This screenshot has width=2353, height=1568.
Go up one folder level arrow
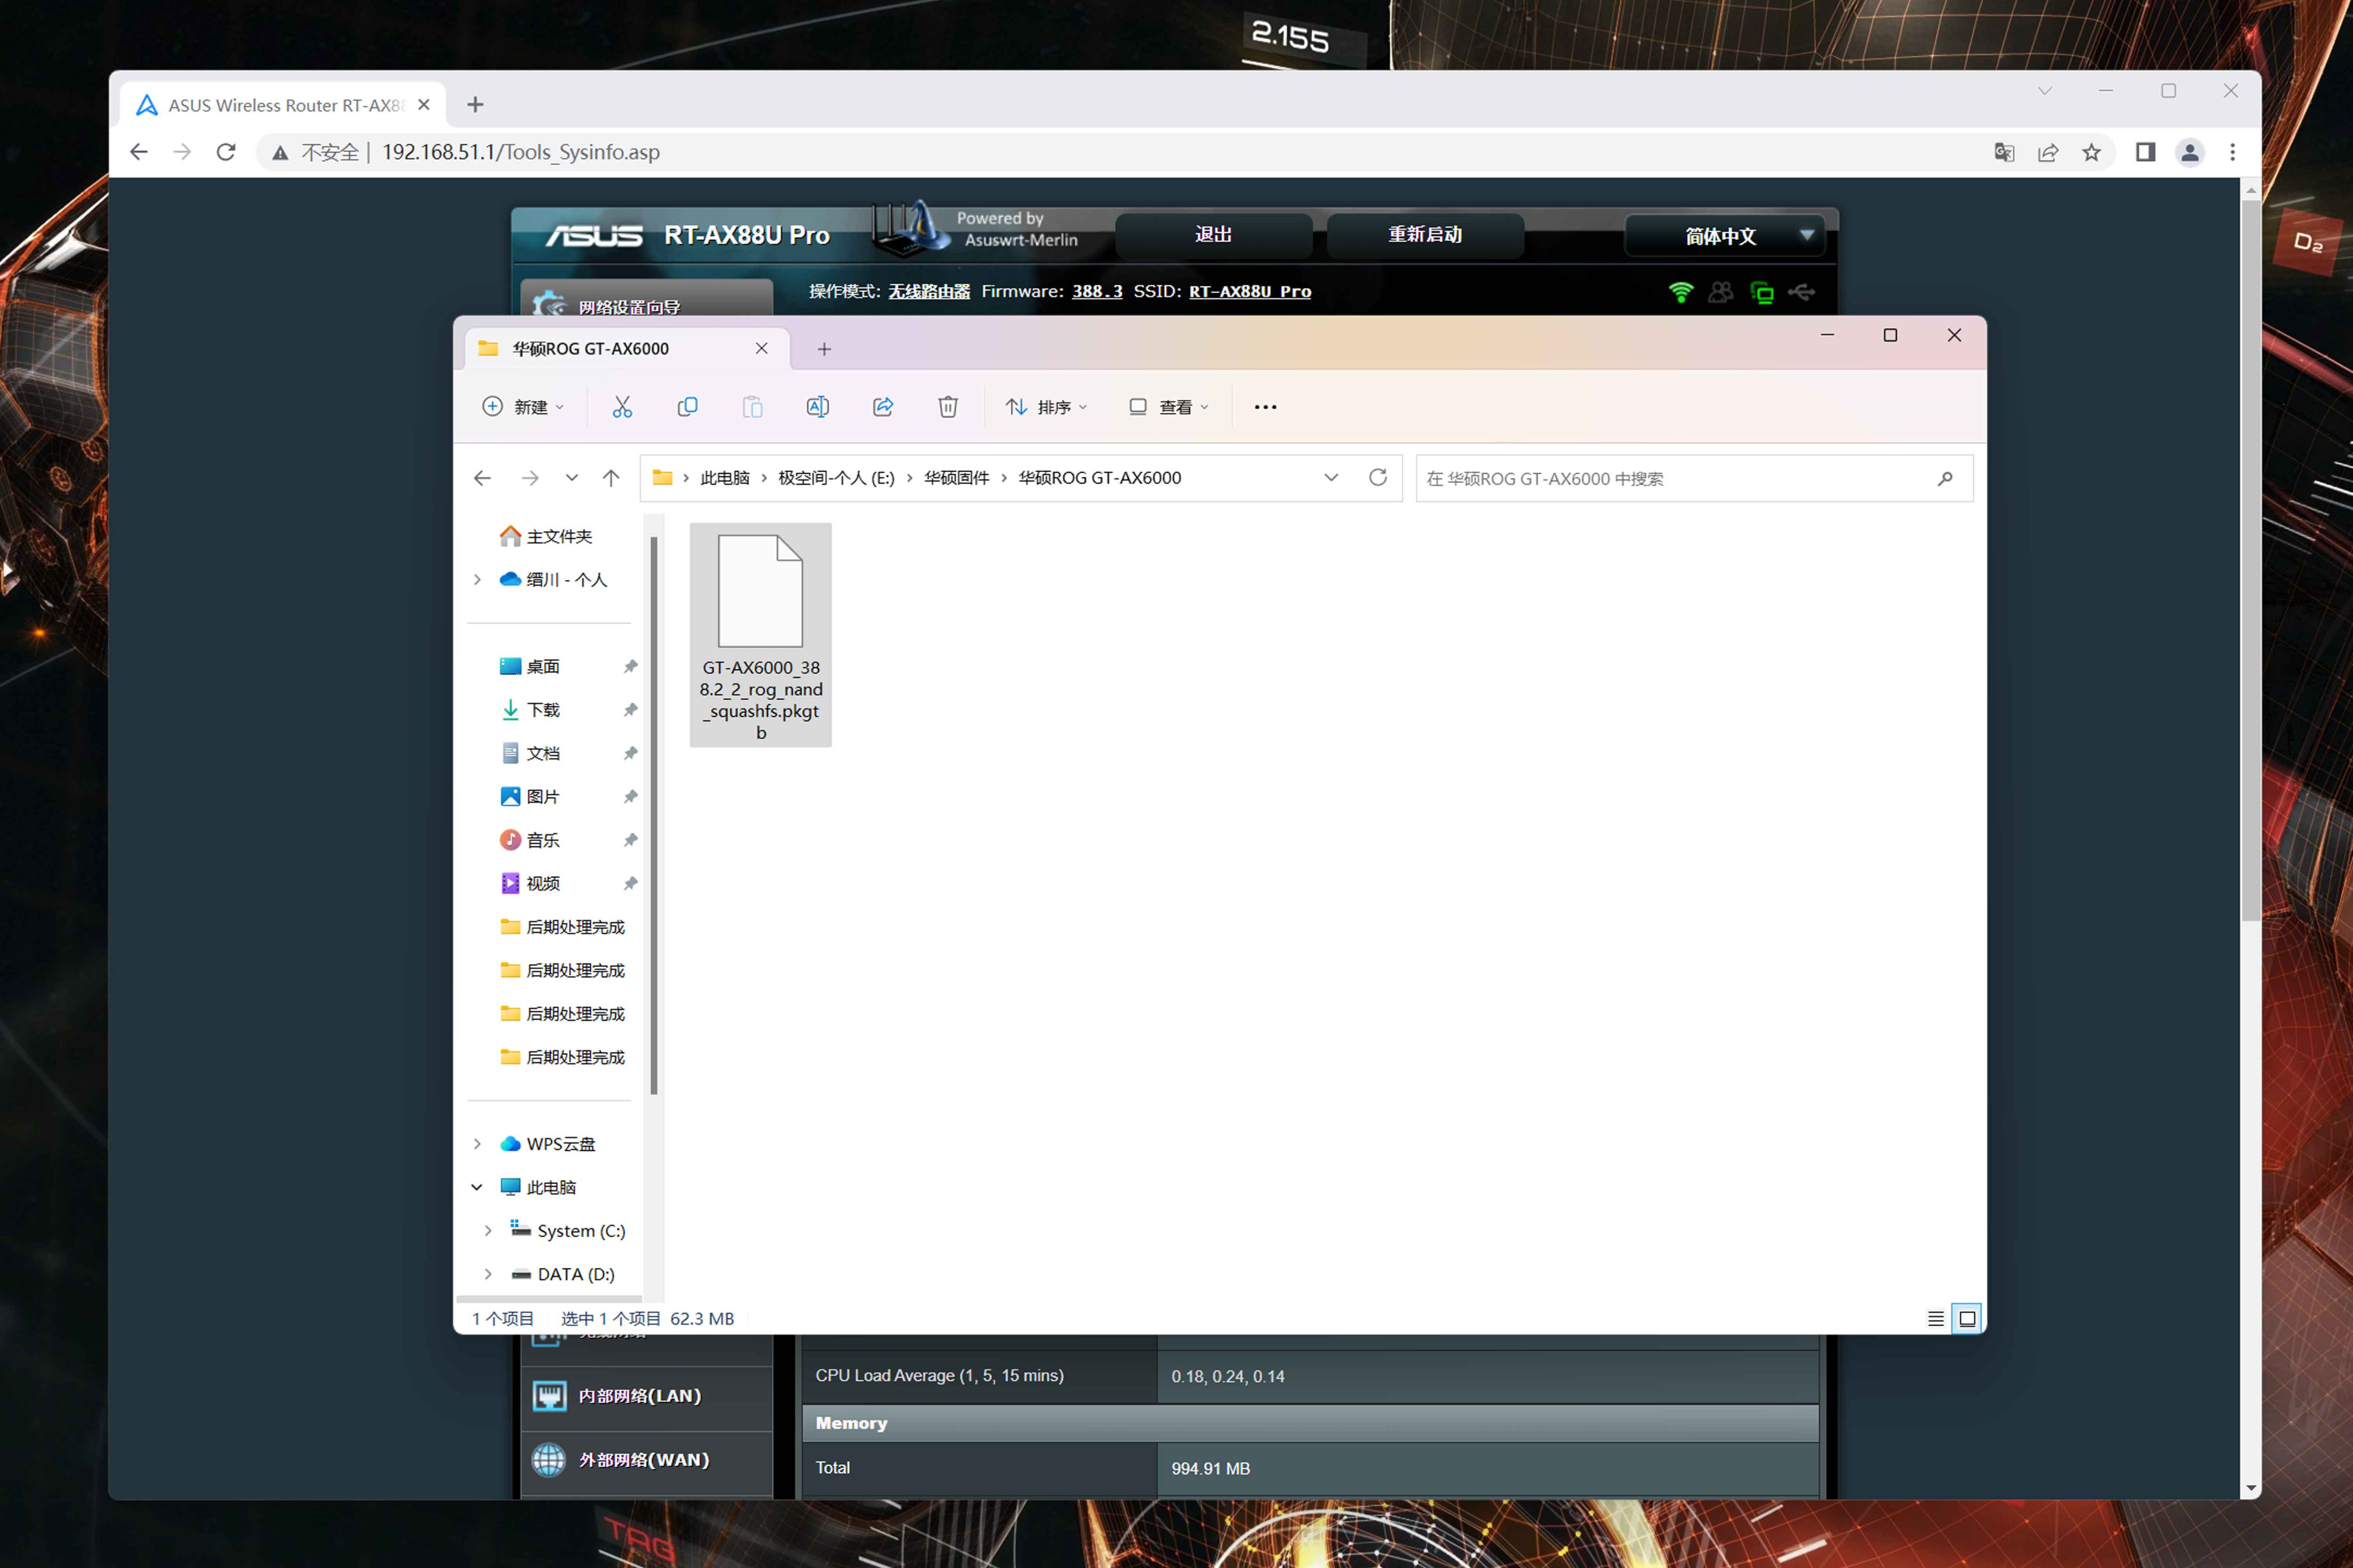tap(611, 478)
